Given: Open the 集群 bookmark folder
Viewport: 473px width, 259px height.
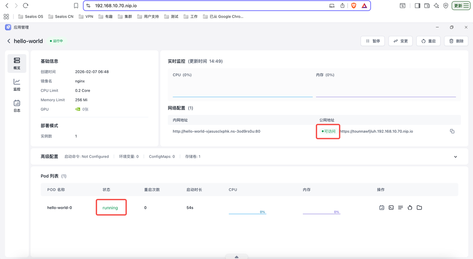Looking at the screenshot, I should 125,17.
